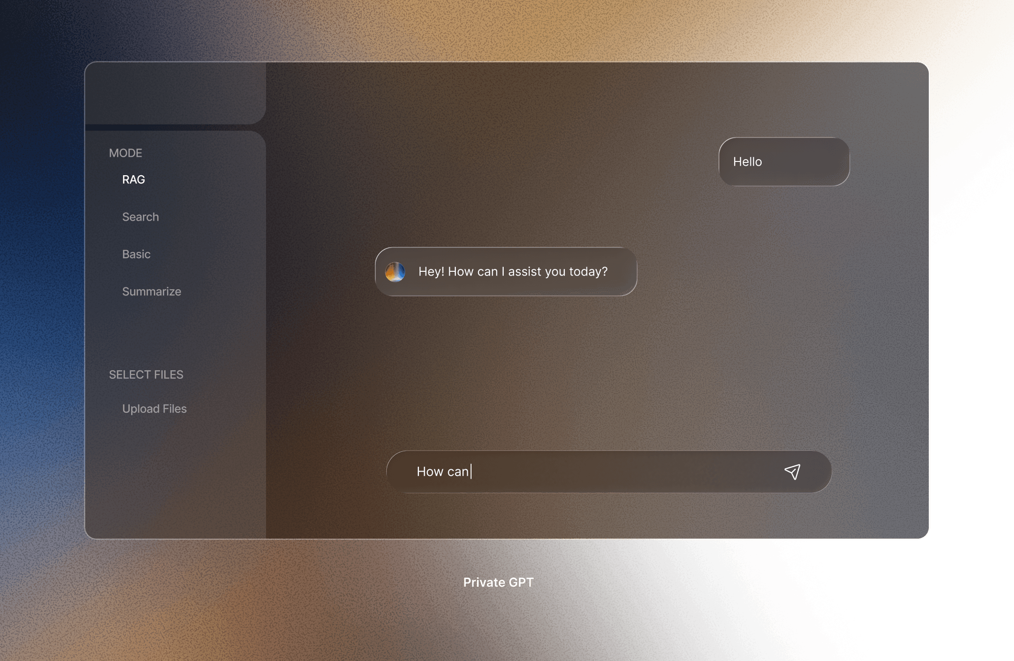Screen dimensions: 1014x661
Task: Click the assistant's greeting message bubble
Action: click(x=507, y=272)
